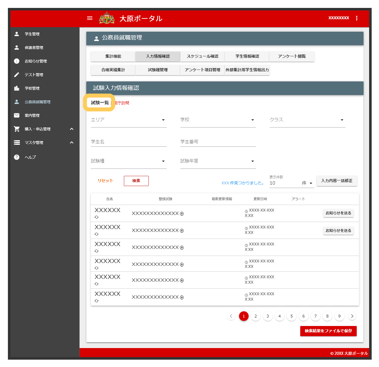Viewport: 379px width, 367px height.
Task: Click the 大原ポータル crest logo
Action: pyautogui.click(x=107, y=18)
